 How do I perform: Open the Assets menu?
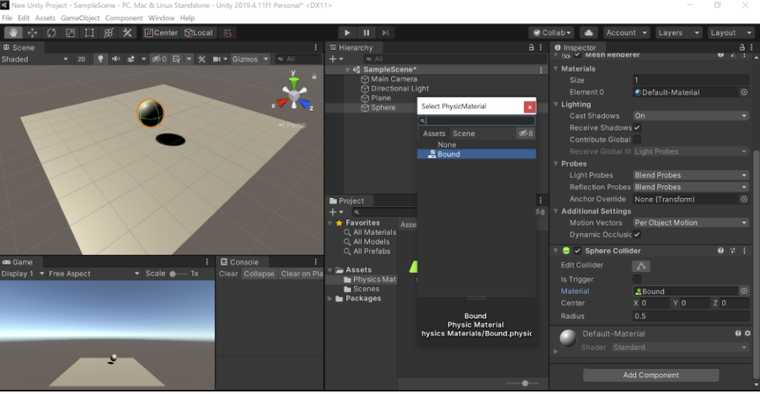click(45, 18)
